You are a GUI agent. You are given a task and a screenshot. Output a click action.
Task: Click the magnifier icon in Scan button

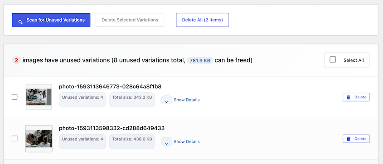click(20, 22)
